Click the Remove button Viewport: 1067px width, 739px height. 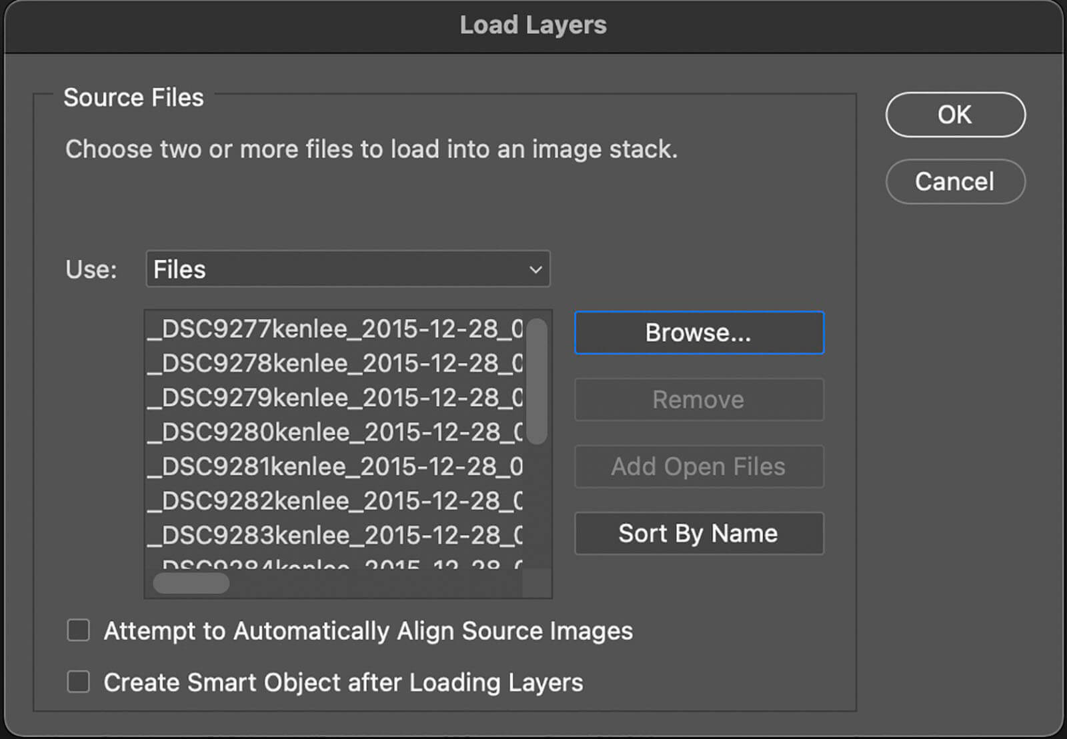coord(699,400)
